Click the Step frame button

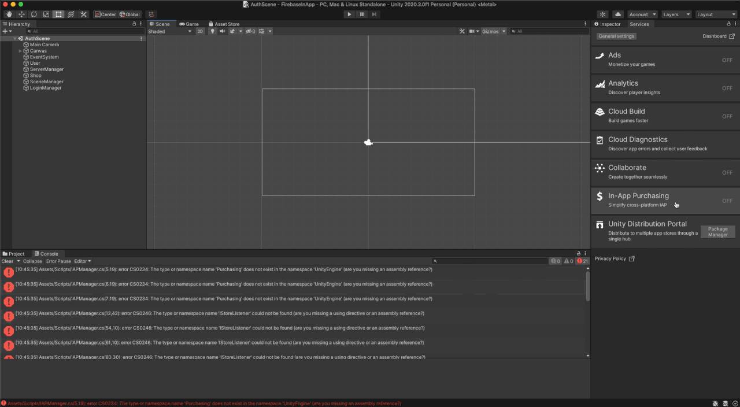point(374,14)
